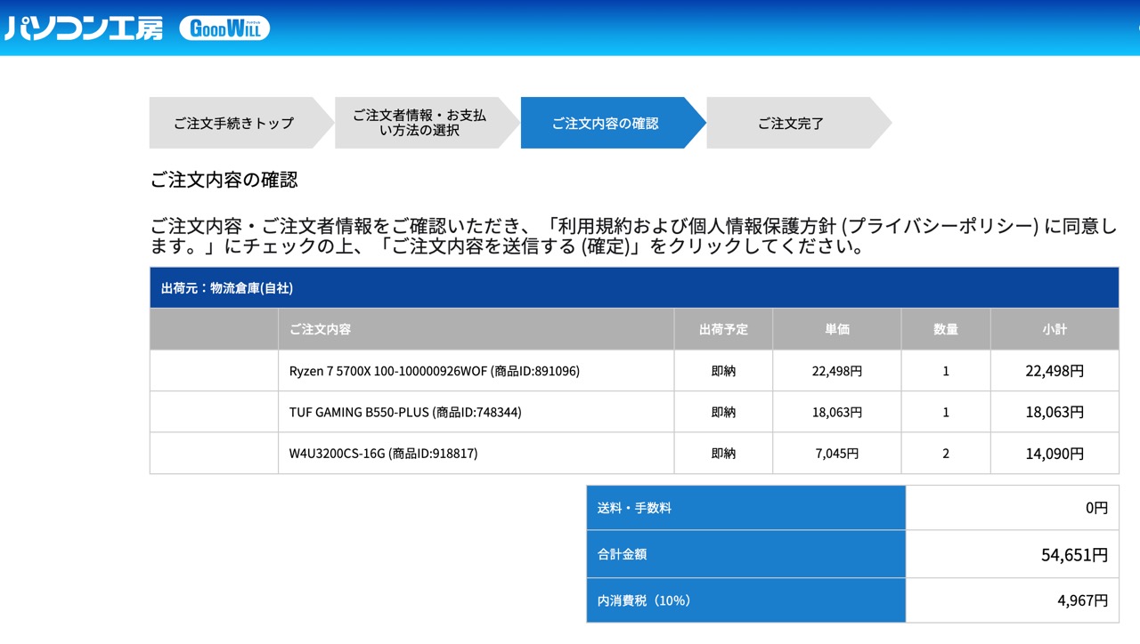Click the 14,090円 subtotal

tap(1054, 454)
